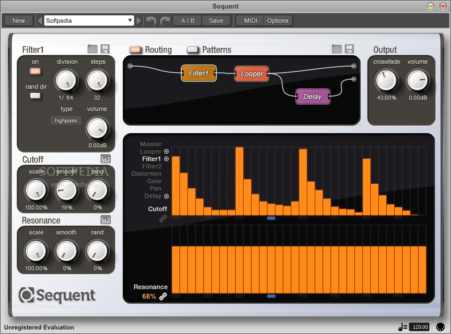Click the Filter1 steps knob
Viewport: 451px width, 334px height.
coord(97,80)
